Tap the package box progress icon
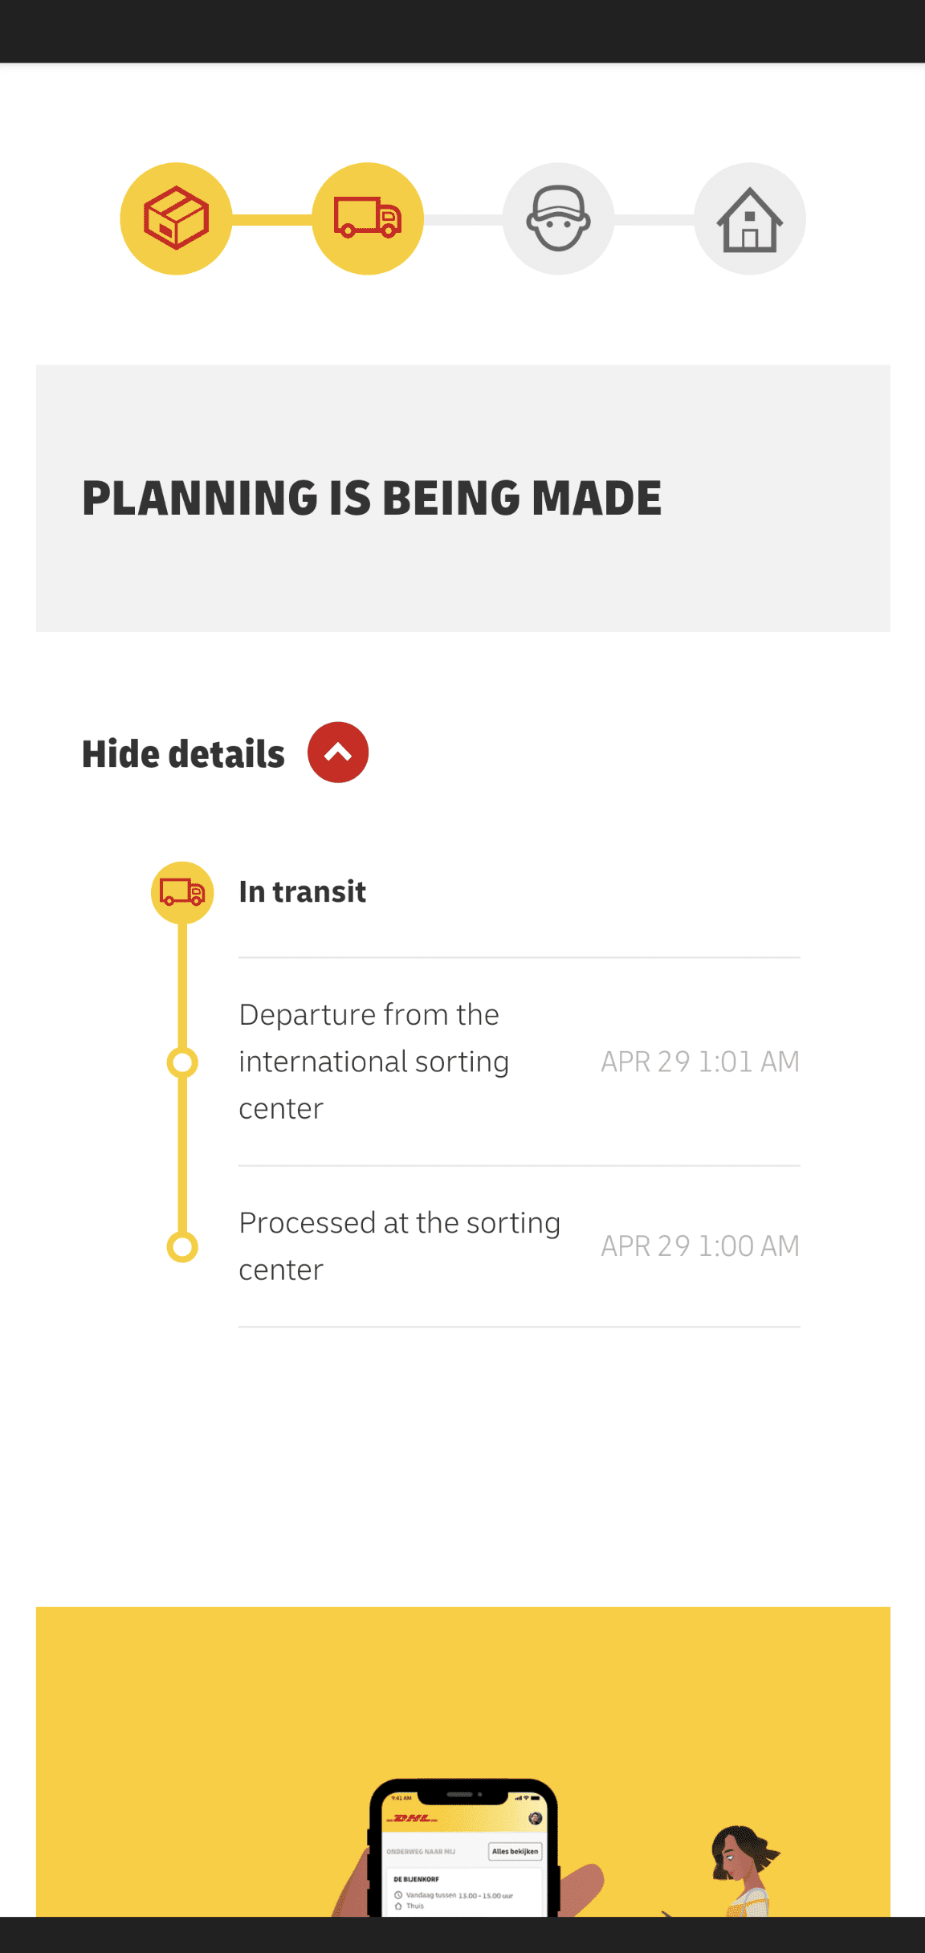This screenshot has height=1953, width=925. coord(176,218)
